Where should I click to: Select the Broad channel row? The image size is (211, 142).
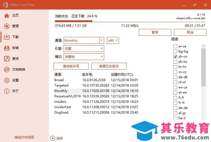[96, 80]
